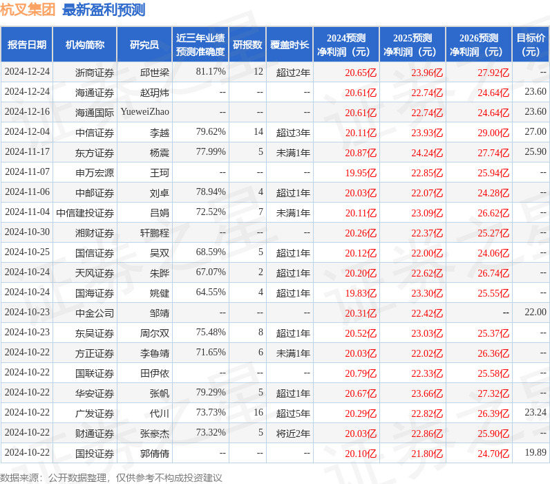Click target price 27.00
The height and width of the screenshot is (484, 550).
(535, 131)
